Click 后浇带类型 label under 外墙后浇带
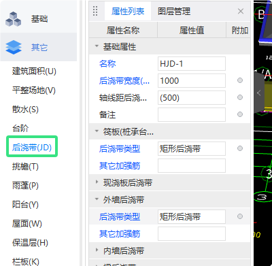 (120, 217)
